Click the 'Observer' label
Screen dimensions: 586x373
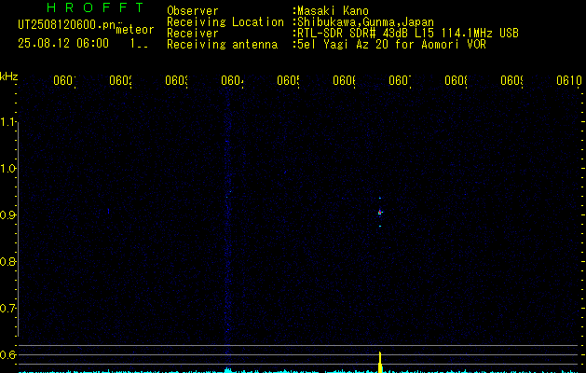193,11
